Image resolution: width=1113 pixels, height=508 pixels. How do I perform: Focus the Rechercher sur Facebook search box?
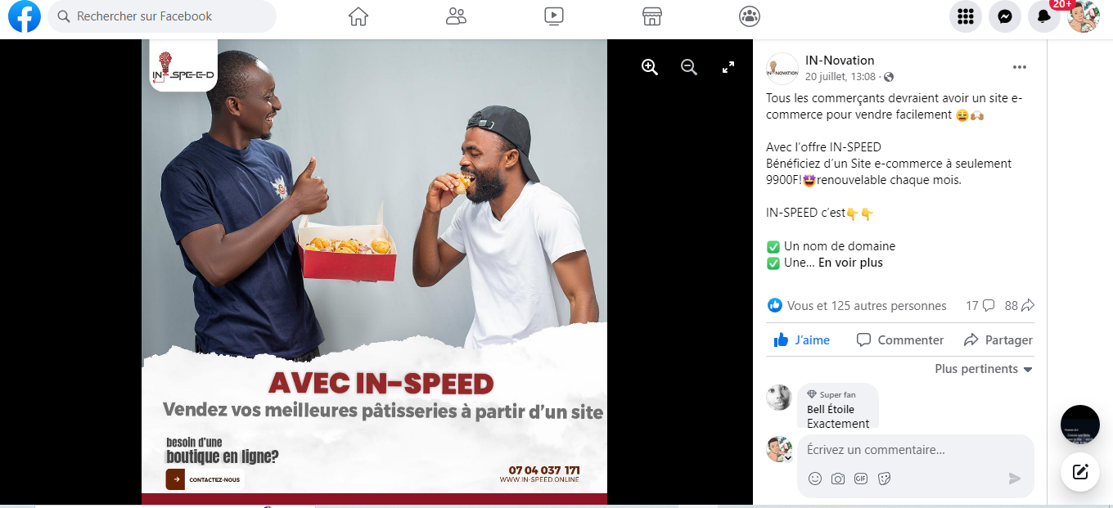162,16
